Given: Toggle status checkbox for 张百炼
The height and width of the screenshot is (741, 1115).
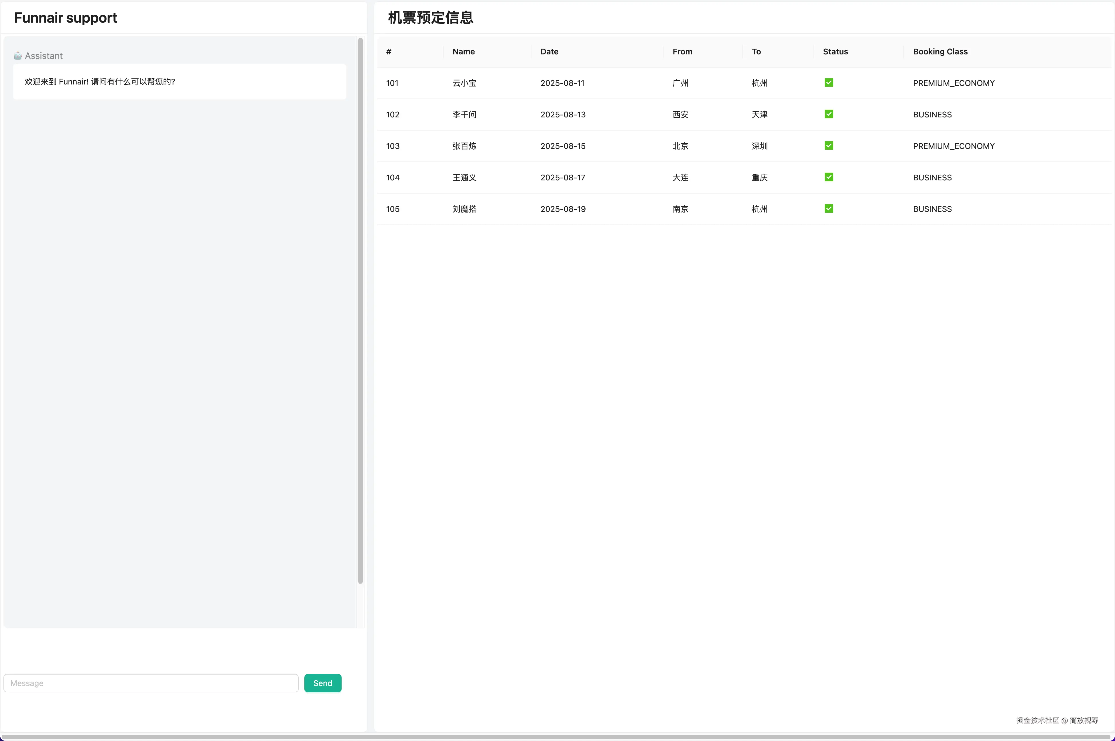Looking at the screenshot, I should coord(829,145).
